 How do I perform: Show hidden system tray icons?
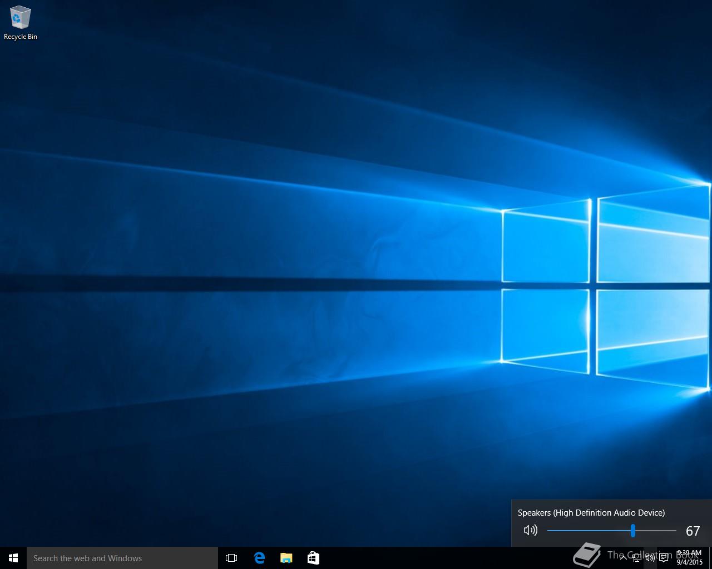pyautogui.click(x=623, y=558)
